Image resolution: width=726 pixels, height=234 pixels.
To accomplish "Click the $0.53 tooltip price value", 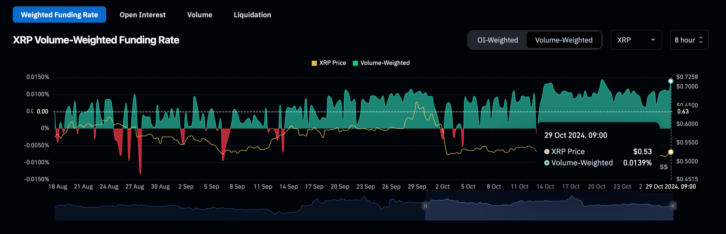I will click(643, 152).
